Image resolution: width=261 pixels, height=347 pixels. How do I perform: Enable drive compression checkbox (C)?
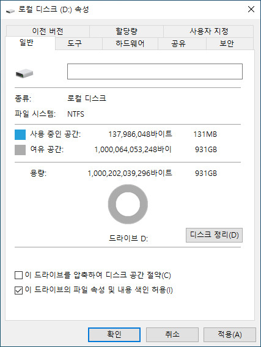18,276
